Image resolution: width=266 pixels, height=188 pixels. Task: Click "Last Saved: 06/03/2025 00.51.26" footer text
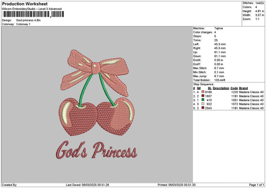tap(87, 185)
